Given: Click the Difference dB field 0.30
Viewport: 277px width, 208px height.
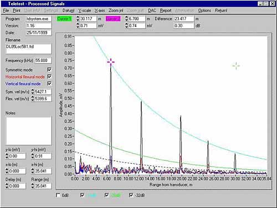Looking at the screenshot, I should coord(184,25).
